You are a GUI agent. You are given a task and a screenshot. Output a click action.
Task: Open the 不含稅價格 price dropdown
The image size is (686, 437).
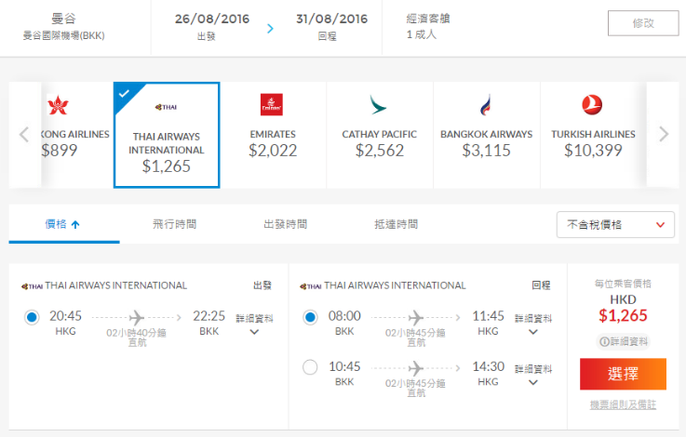pos(615,225)
